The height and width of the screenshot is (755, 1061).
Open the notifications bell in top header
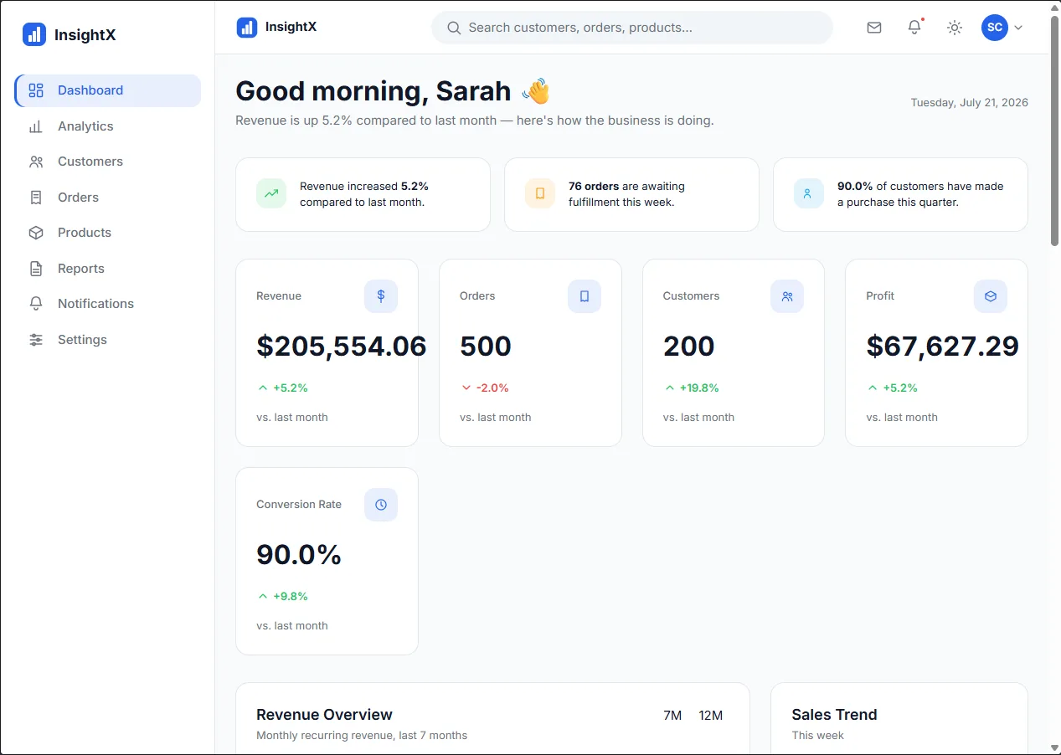[x=914, y=28]
